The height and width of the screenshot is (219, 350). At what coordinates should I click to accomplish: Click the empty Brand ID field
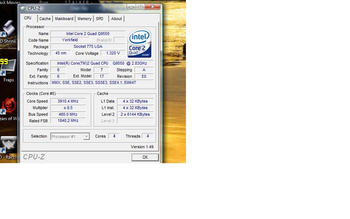[120, 40]
